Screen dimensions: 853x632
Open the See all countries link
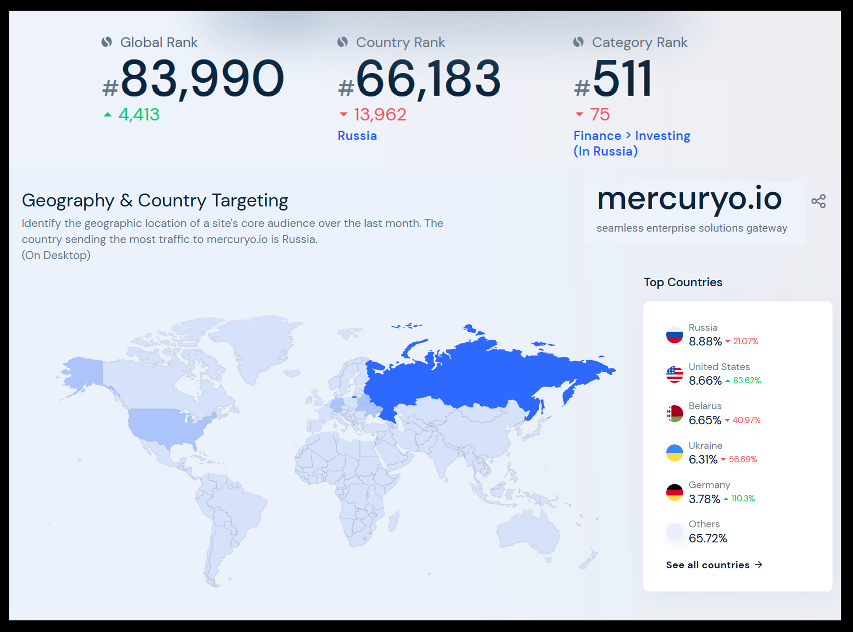pos(714,565)
